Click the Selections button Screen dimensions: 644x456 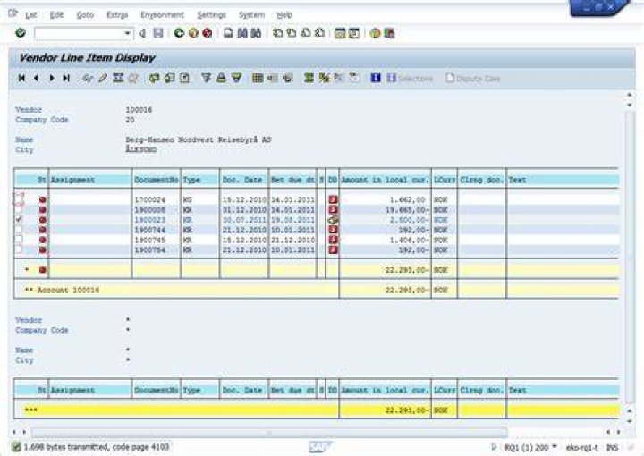410,78
